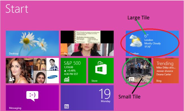Screen dimensions: 184x111
Task: Click the small calendar grid icon
Action: 67,107
